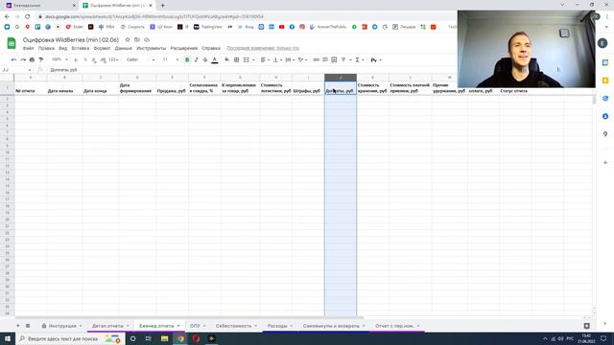Open the Borders tool

pos(237,59)
